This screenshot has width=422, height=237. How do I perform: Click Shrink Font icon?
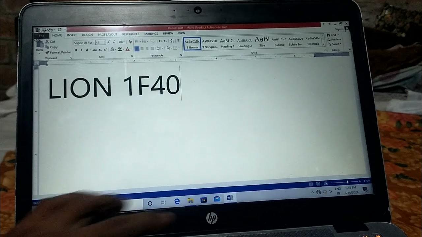[x=114, y=42]
